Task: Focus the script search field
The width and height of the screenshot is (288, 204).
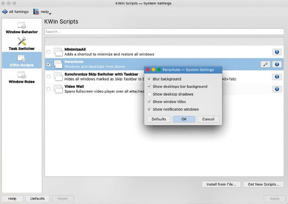Action: (x=164, y=32)
